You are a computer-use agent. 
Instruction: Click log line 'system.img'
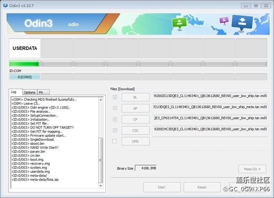point(30,168)
